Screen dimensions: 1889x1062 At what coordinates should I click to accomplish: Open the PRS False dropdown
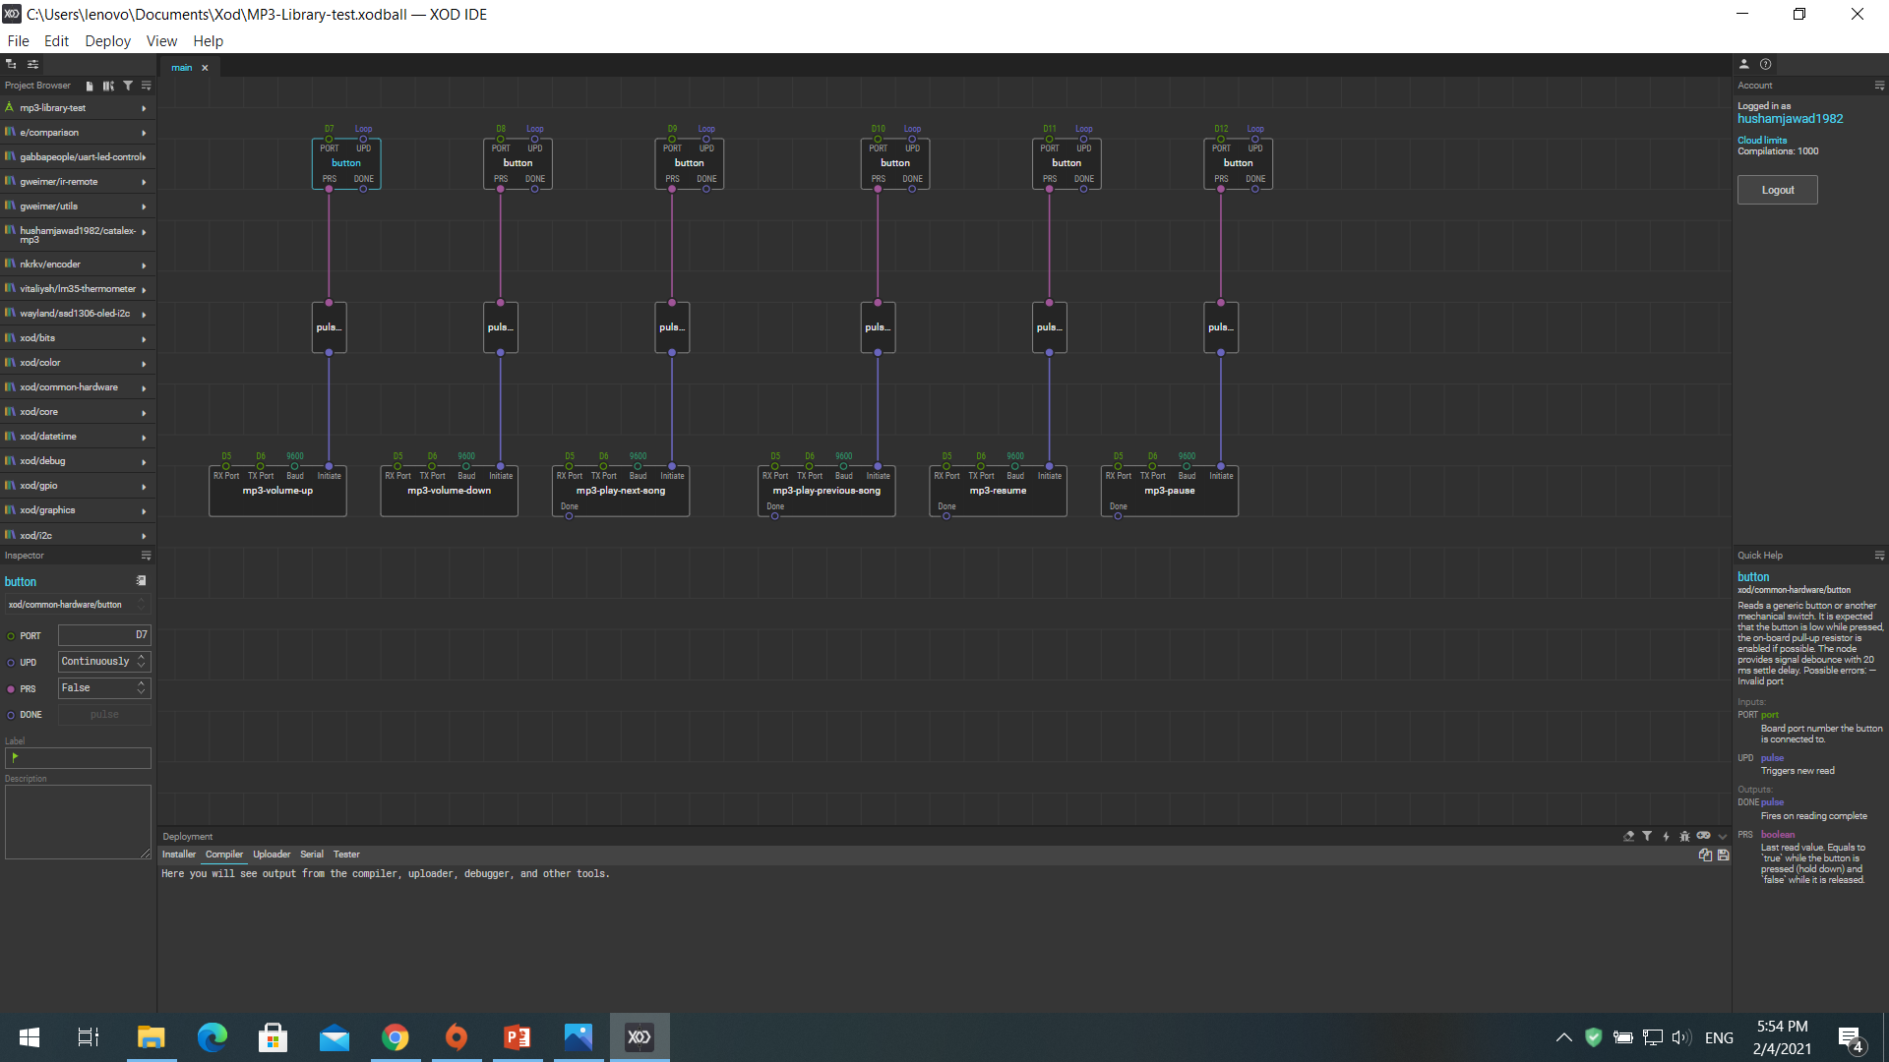point(103,688)
